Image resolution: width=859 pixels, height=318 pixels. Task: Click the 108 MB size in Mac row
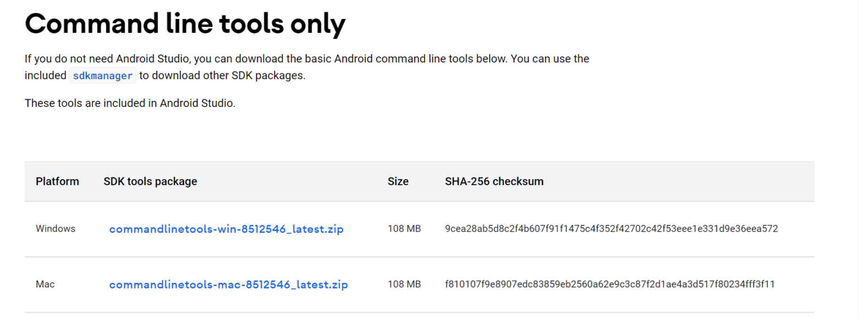(x=404, y=285)
